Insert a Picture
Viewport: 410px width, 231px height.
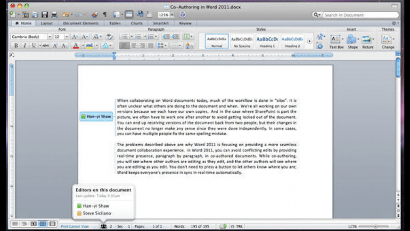pyautogui.click(x=368, y=41)
